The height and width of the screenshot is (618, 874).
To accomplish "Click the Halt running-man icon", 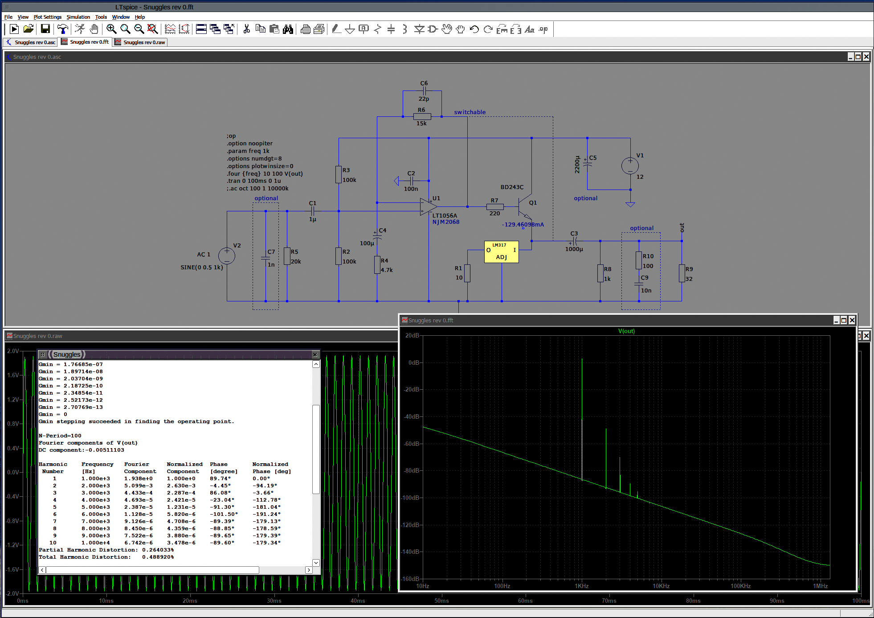I will [80, 29].
